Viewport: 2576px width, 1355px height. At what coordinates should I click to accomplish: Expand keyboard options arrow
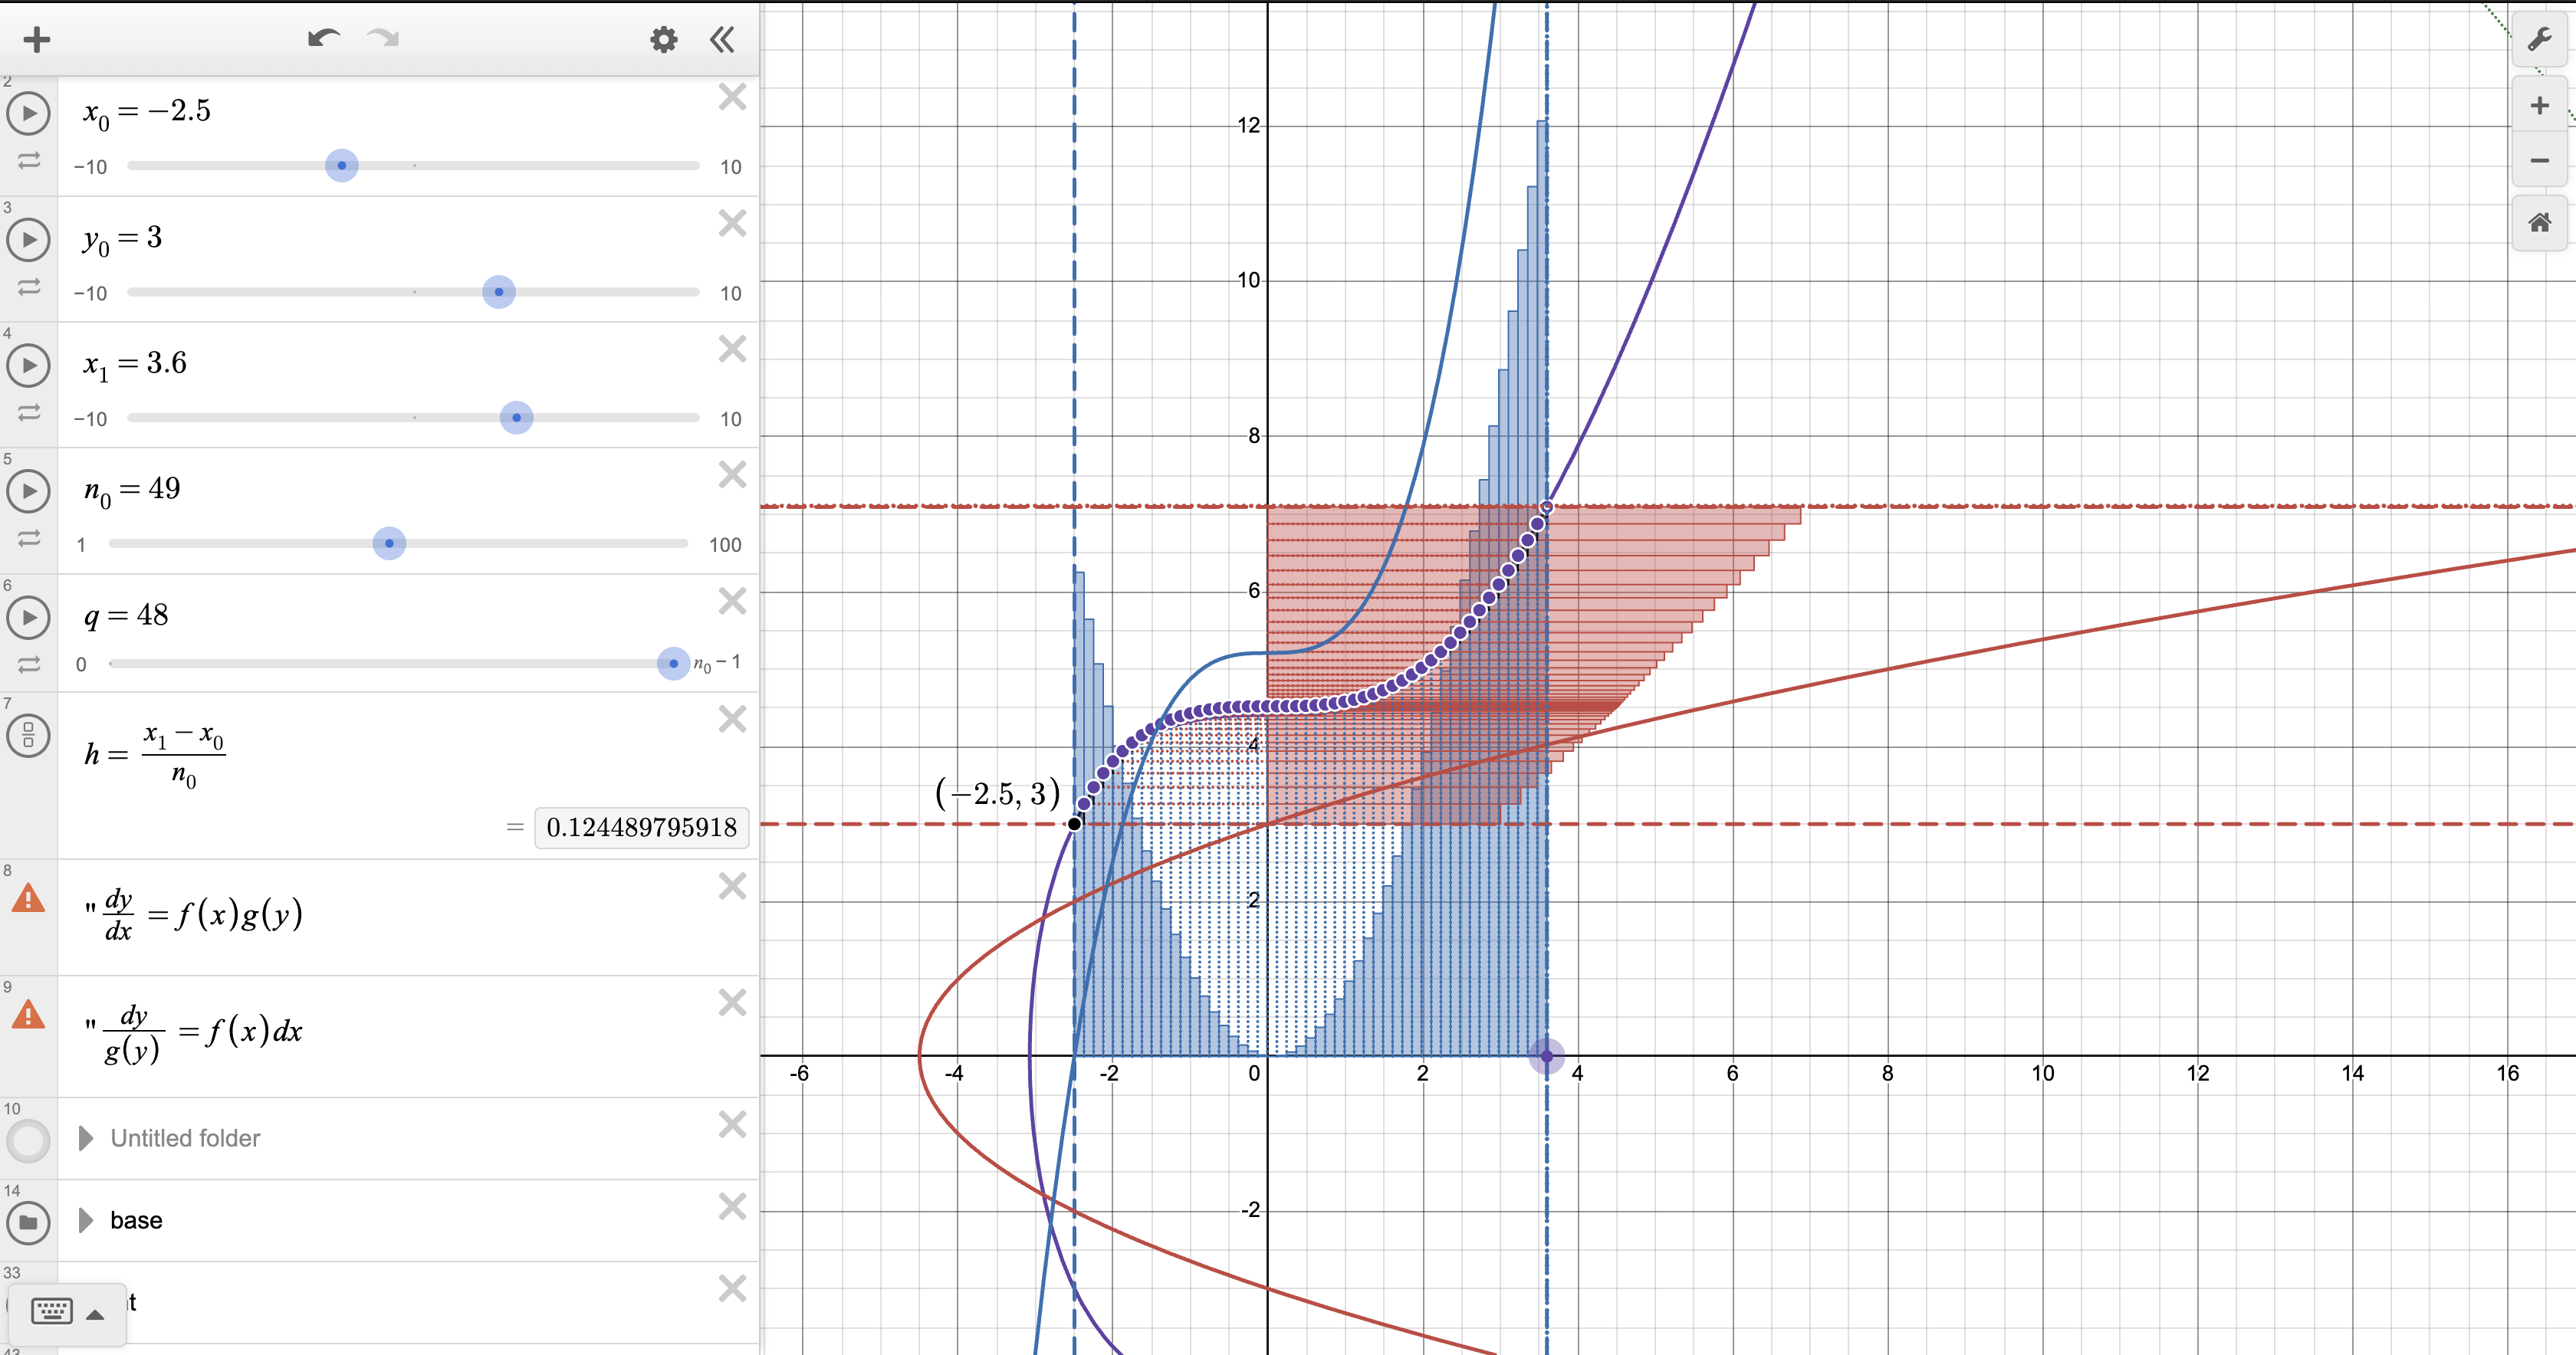coord(96,1314)
